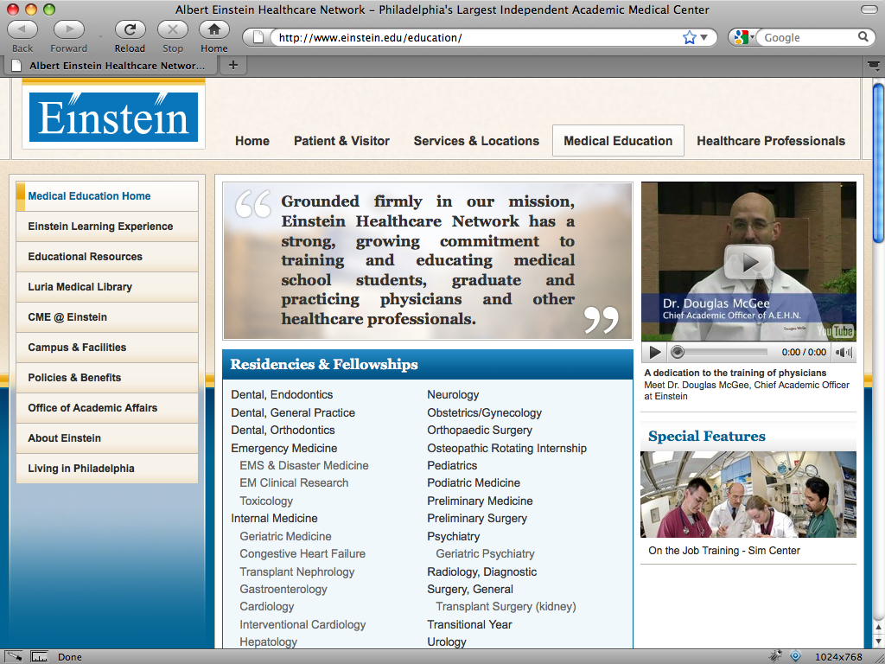Image resolution: width=885 pixels, height=664 pixels.
Task: Open Luria Medical Library in the sidebar
Action: coord(107,287)
